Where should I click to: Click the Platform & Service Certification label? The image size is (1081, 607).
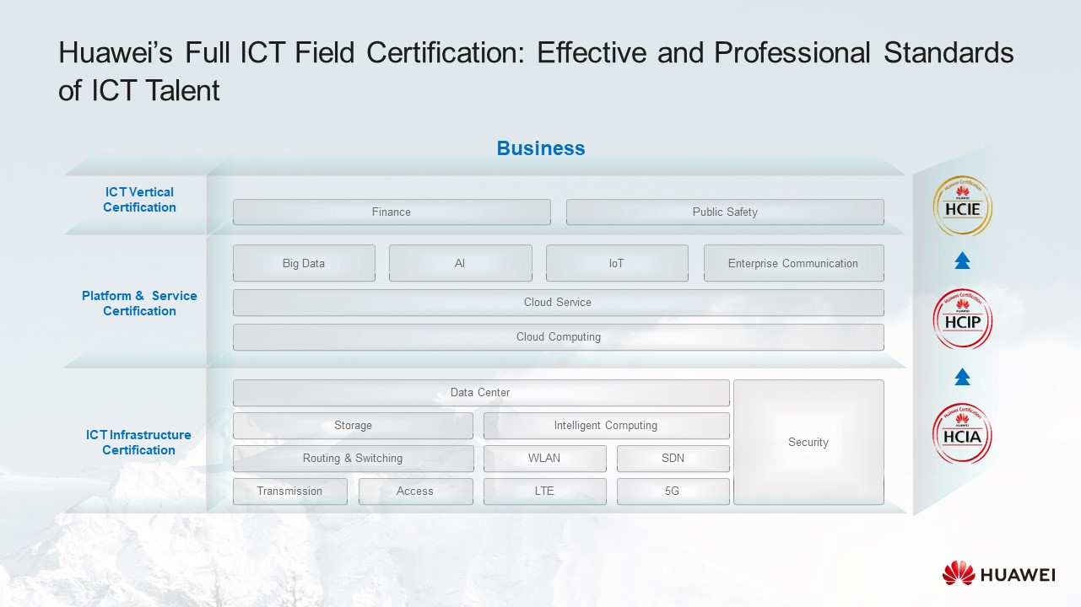click(139, 303)
